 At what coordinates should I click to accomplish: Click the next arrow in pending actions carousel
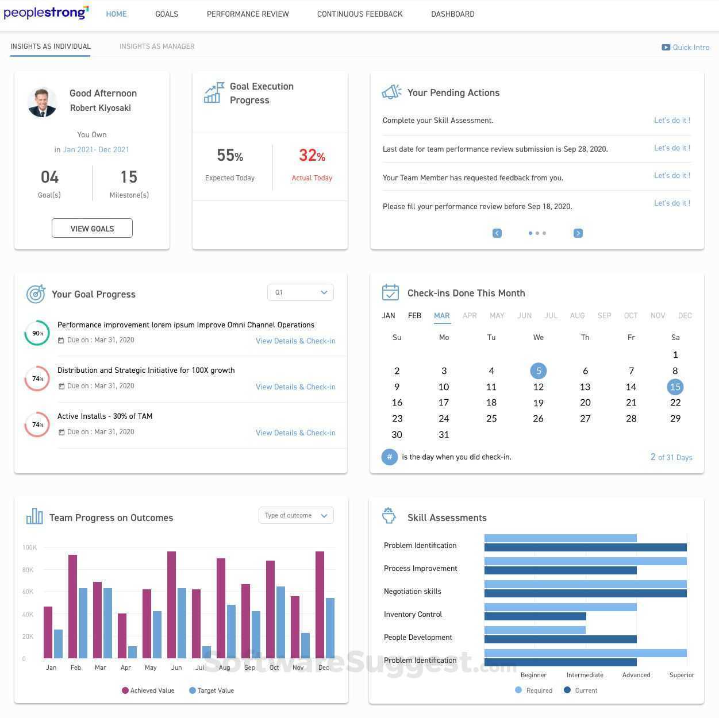(x=578, y=233)
